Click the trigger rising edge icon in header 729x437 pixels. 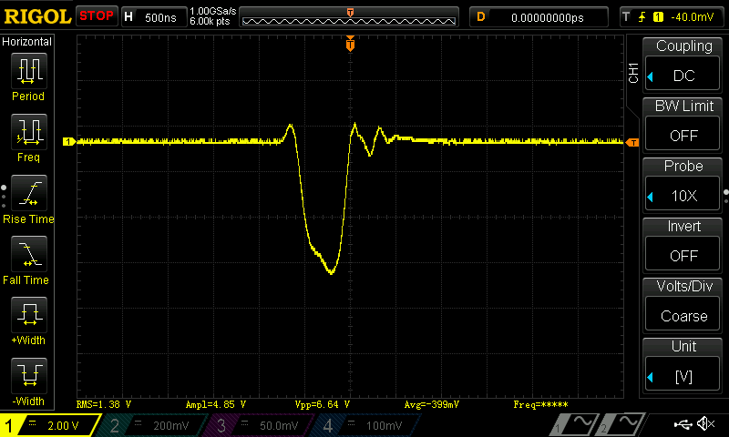[x=642, y=17]
